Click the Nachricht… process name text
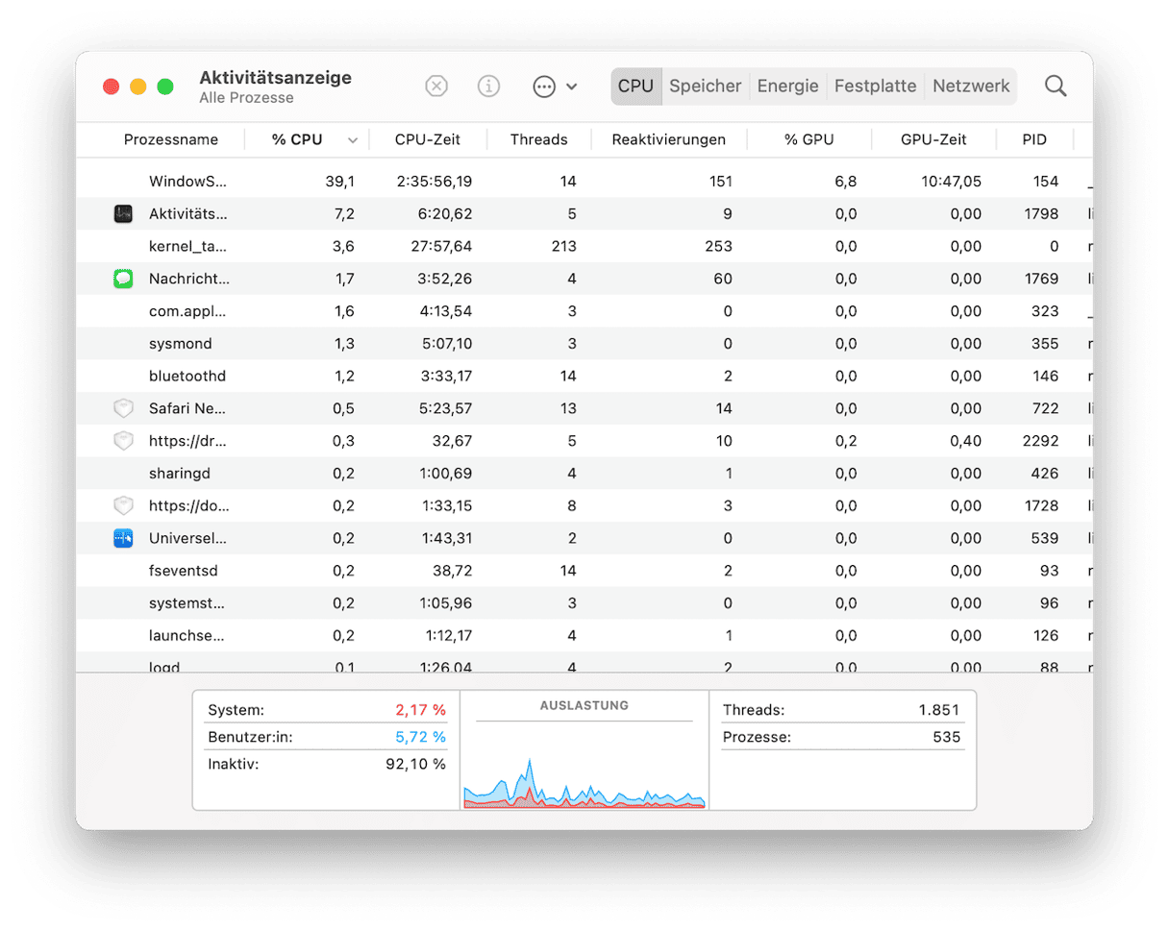 click(x=189, y=279)
